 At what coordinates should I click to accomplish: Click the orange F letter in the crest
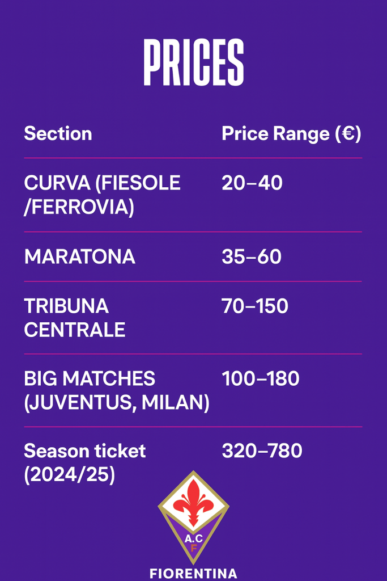[194, 548]
